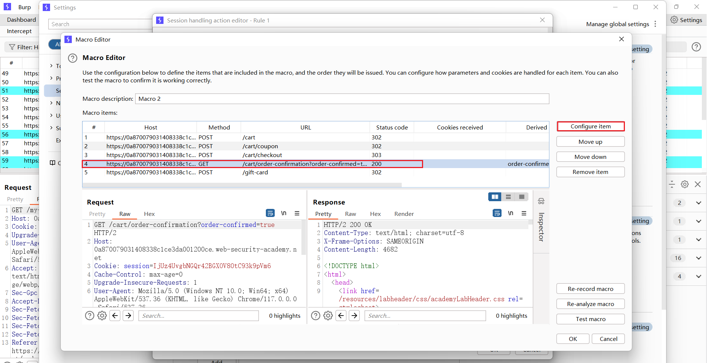This screenshot has height=363, width=707.
Task: Open hamburger menu in Request panel
Action: [x=297, y=213]
